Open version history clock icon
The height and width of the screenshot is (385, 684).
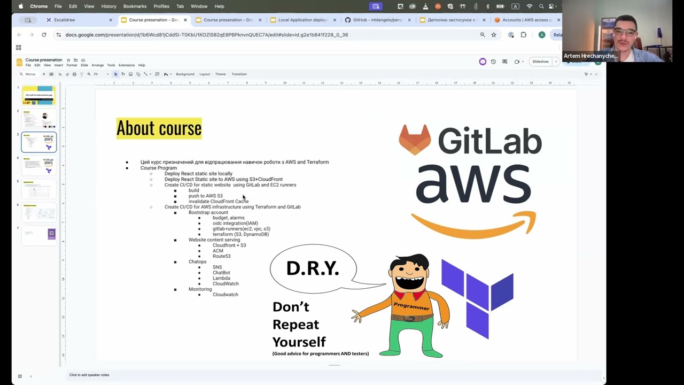493,61
